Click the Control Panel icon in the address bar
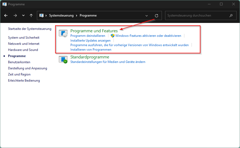 [x=41, y=15]
